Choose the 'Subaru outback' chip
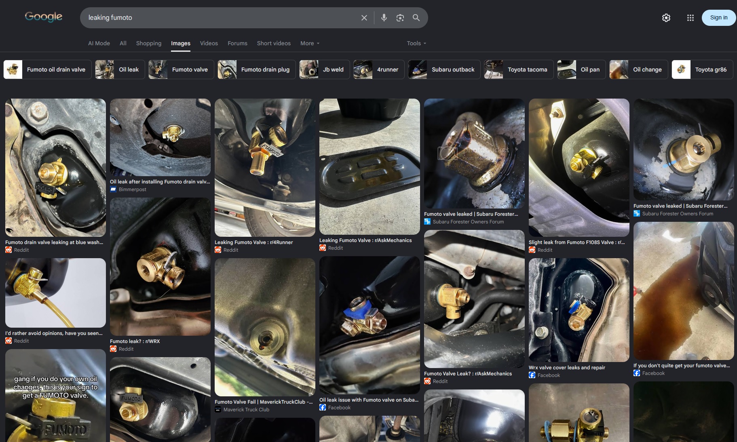Image resolution: width=737 pixels, height=442 pixels. 444,69
